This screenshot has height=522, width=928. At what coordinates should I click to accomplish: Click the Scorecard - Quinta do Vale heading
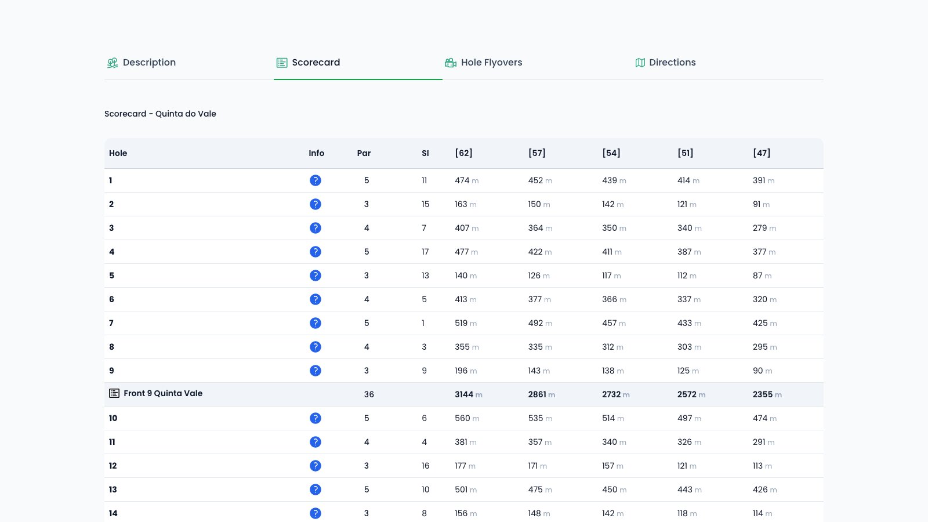pos(160,114)
